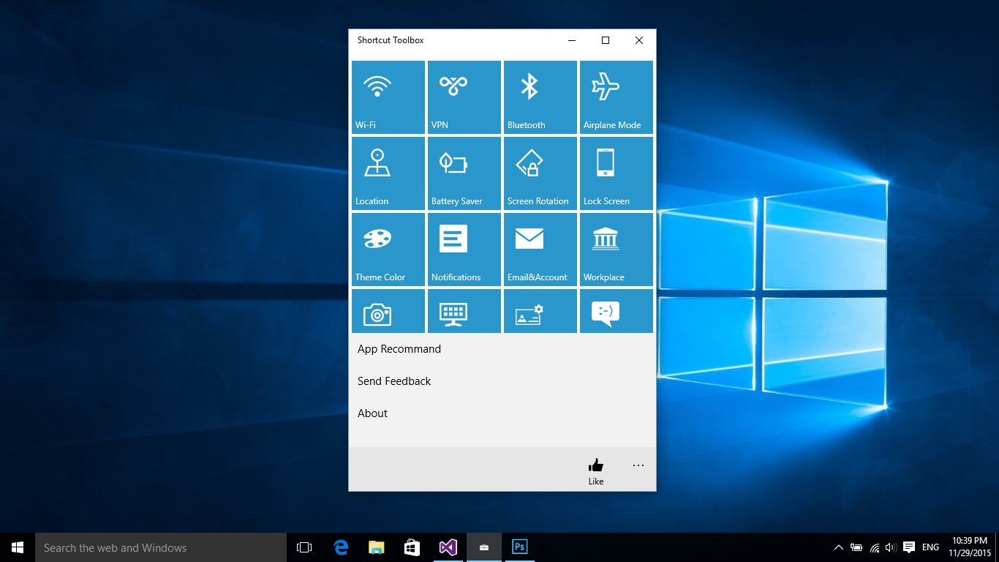Open the Lock Screen tile
Screen dimensions: 999x562
(617, 173)
